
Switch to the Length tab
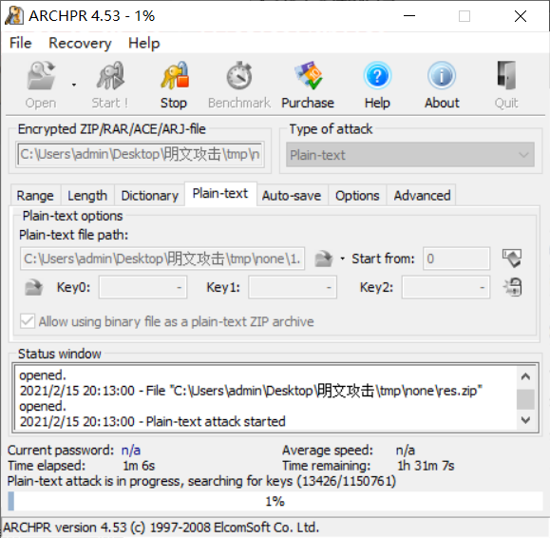(87, 196)
